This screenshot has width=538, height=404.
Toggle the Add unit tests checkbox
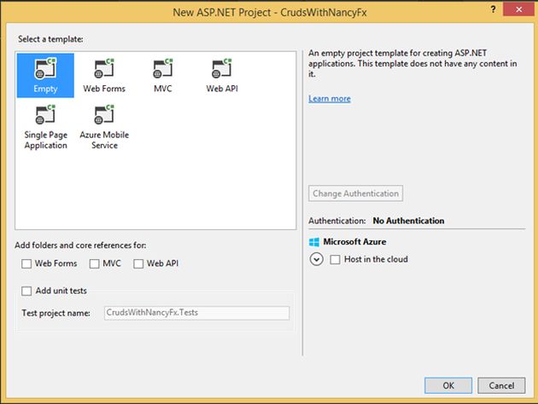(26, 291)
